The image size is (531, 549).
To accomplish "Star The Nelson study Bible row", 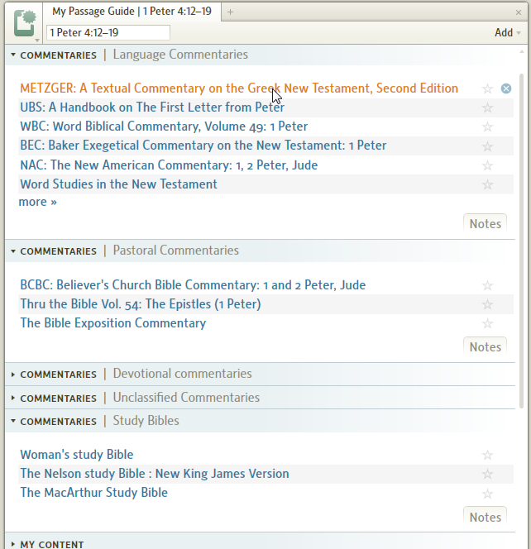I will click(487, 474).
